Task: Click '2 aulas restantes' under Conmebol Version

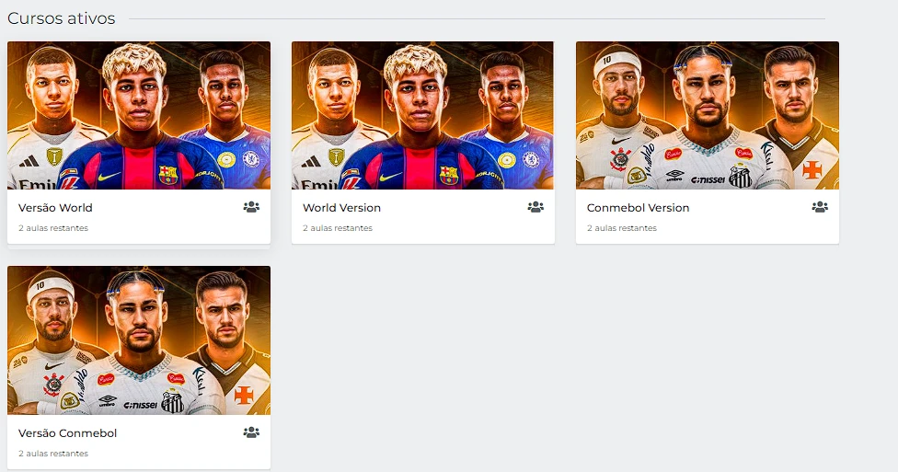Action: coord(622,228)
